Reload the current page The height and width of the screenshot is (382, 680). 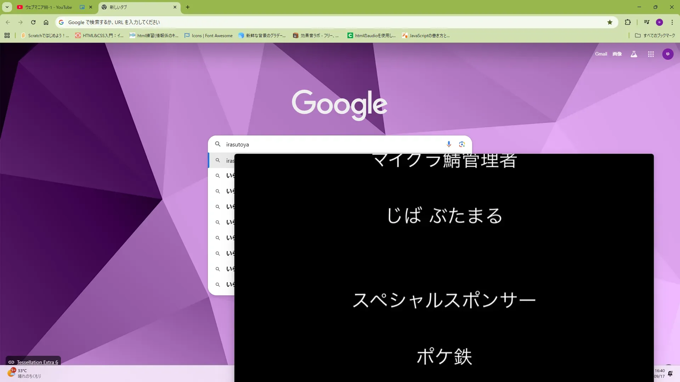(x=33, y=22)
